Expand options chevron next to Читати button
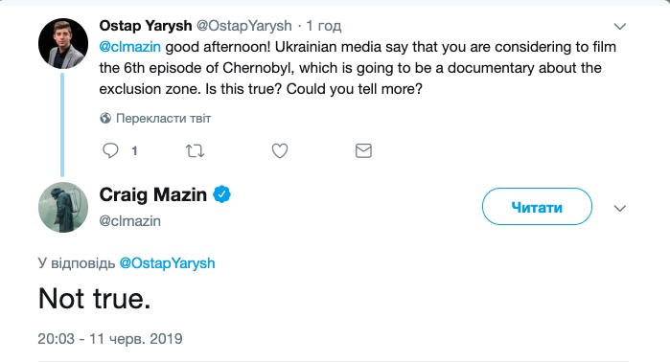This screenshot has height=362, width=670. (619, 209)
